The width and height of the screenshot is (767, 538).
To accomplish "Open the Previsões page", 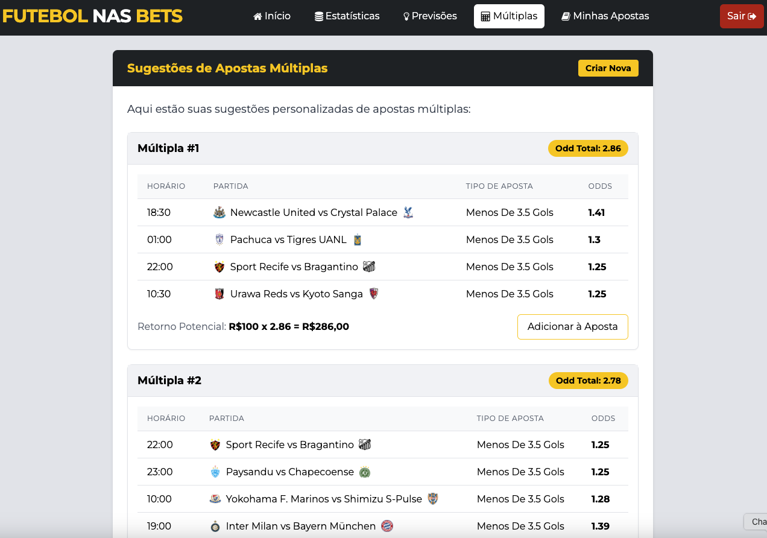I will click(430, 16).
